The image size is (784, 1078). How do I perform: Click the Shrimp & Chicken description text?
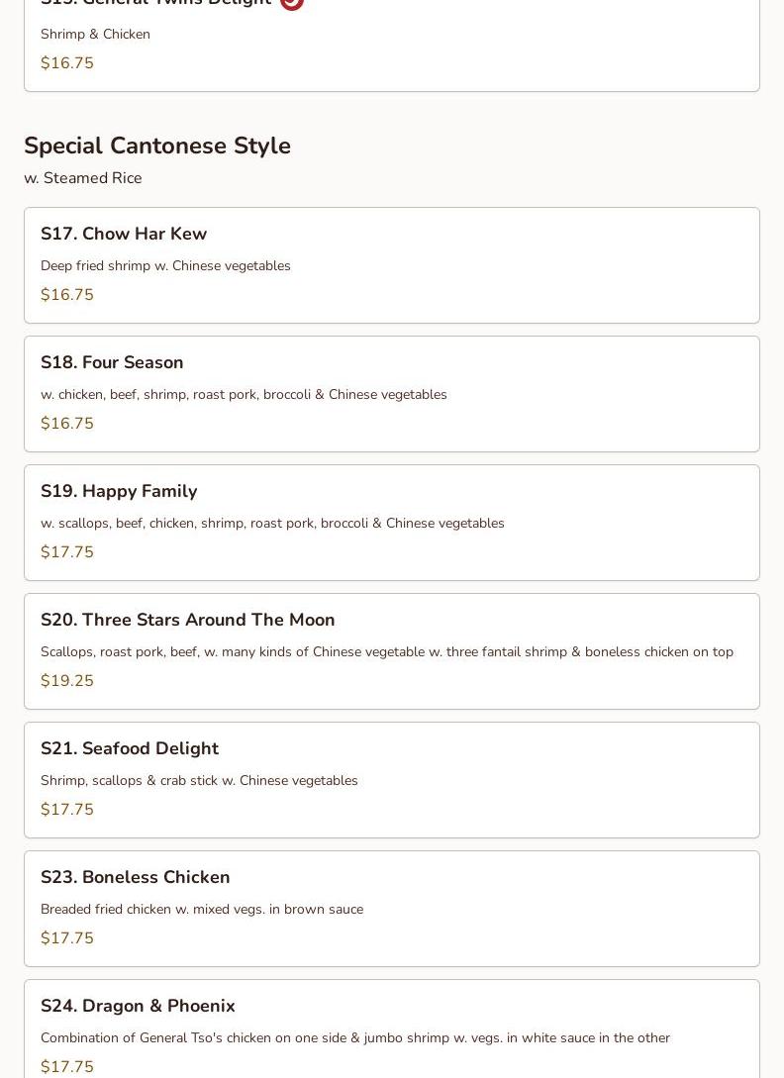(x=95, y=34)
